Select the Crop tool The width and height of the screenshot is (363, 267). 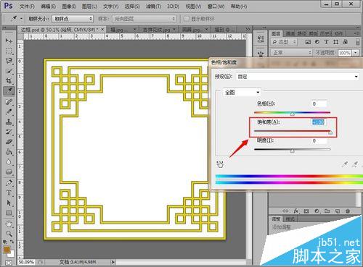pos(9,81)
